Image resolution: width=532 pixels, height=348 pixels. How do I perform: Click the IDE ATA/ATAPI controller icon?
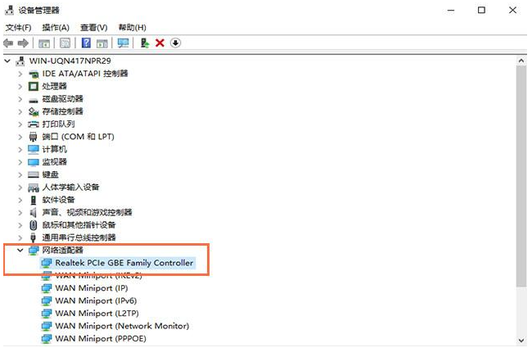point(34,74)
